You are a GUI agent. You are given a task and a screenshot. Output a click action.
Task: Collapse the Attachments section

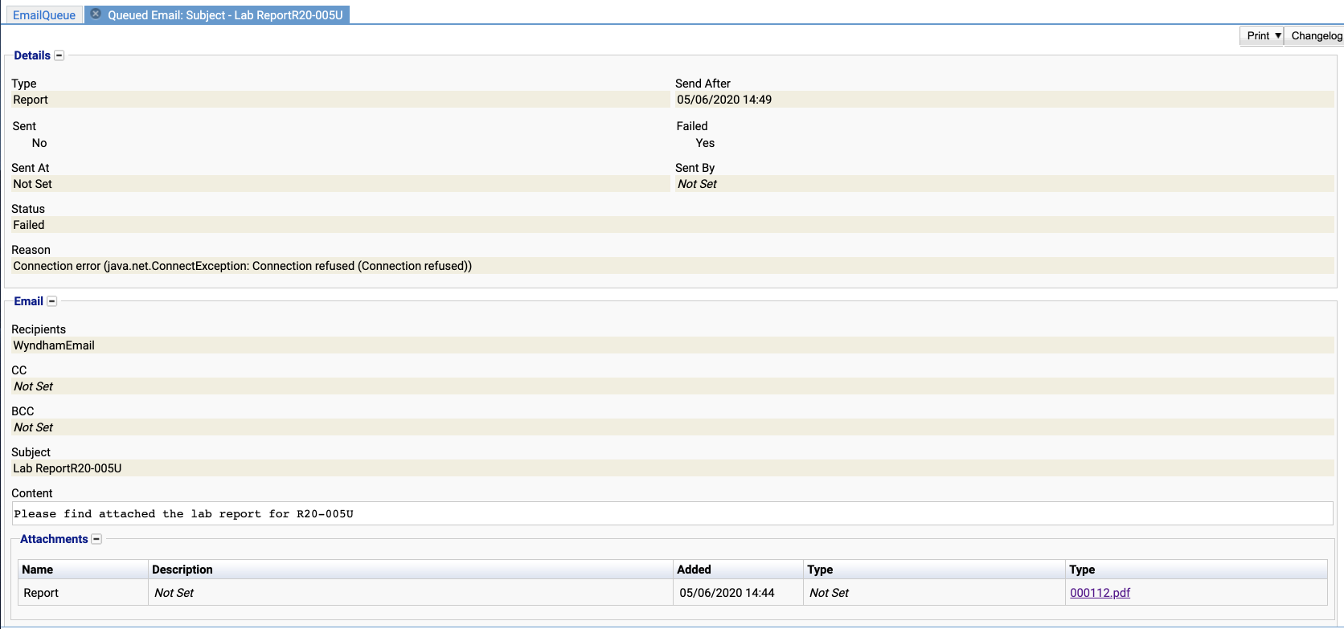(x=96, y=539)
